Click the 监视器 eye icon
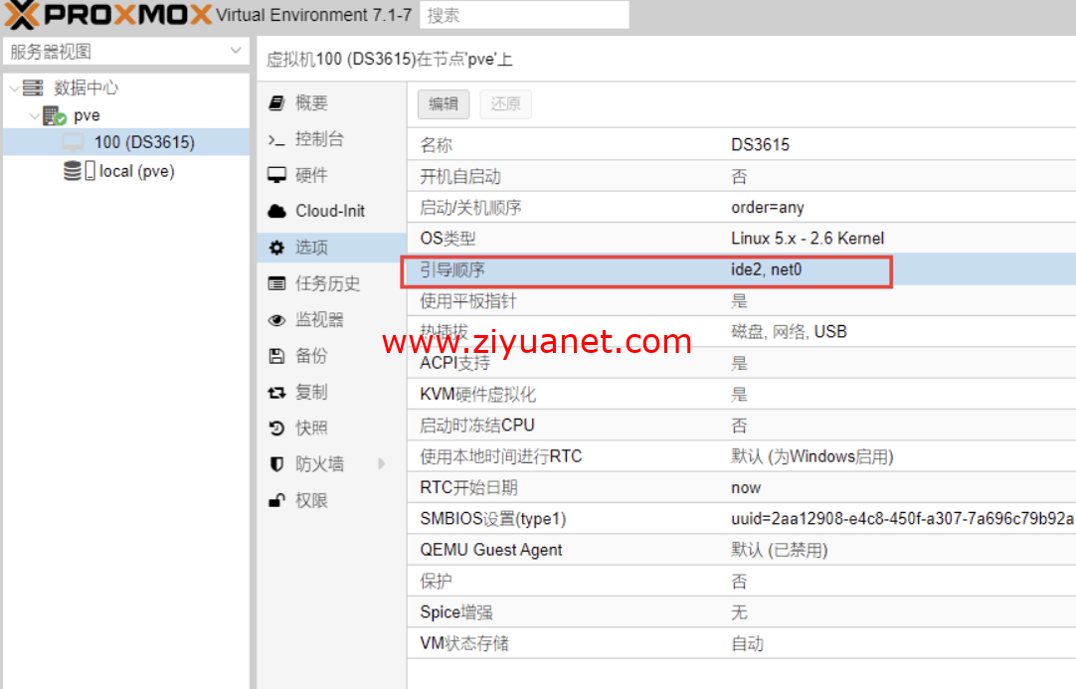 [x=276, y=320]
